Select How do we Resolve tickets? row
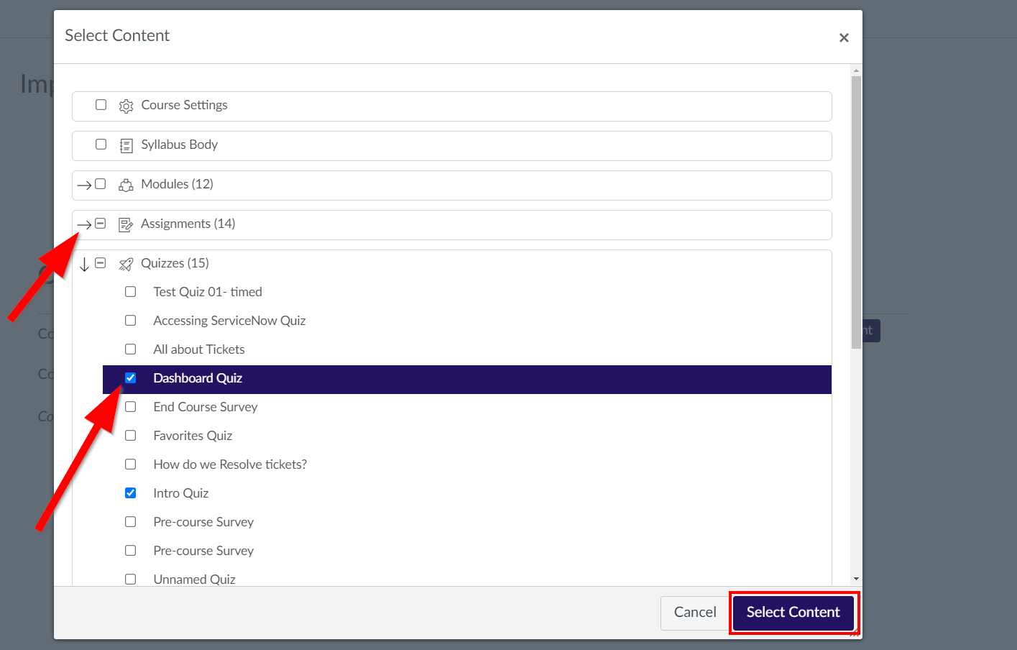1017x650 pixels. tap(467, 464)
